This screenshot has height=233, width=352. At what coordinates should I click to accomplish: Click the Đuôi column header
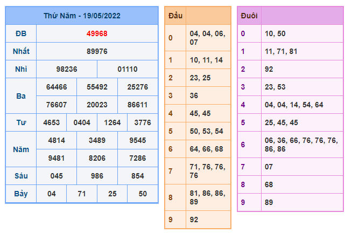point(249,16)
